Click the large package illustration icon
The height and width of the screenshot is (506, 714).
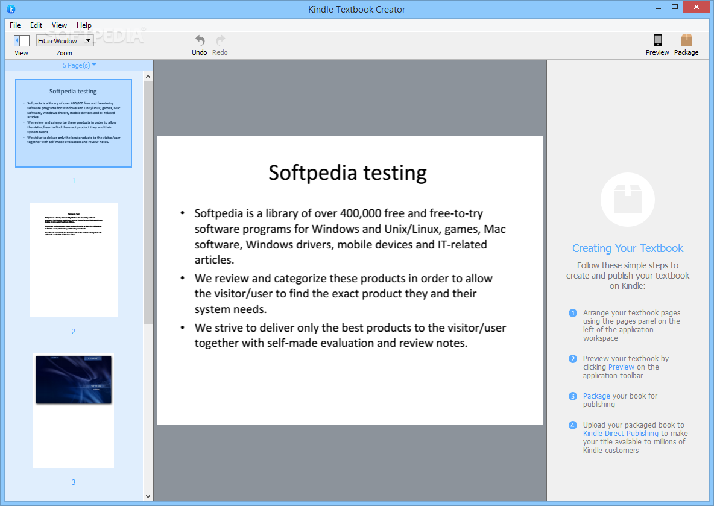coord(628,200)
